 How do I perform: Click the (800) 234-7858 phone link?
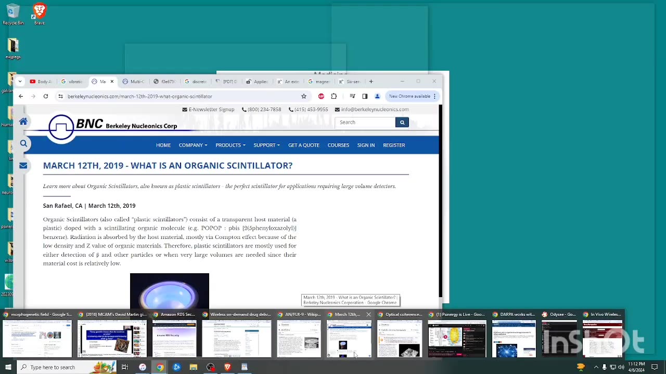pyautogui.click(x=261, y=110)
